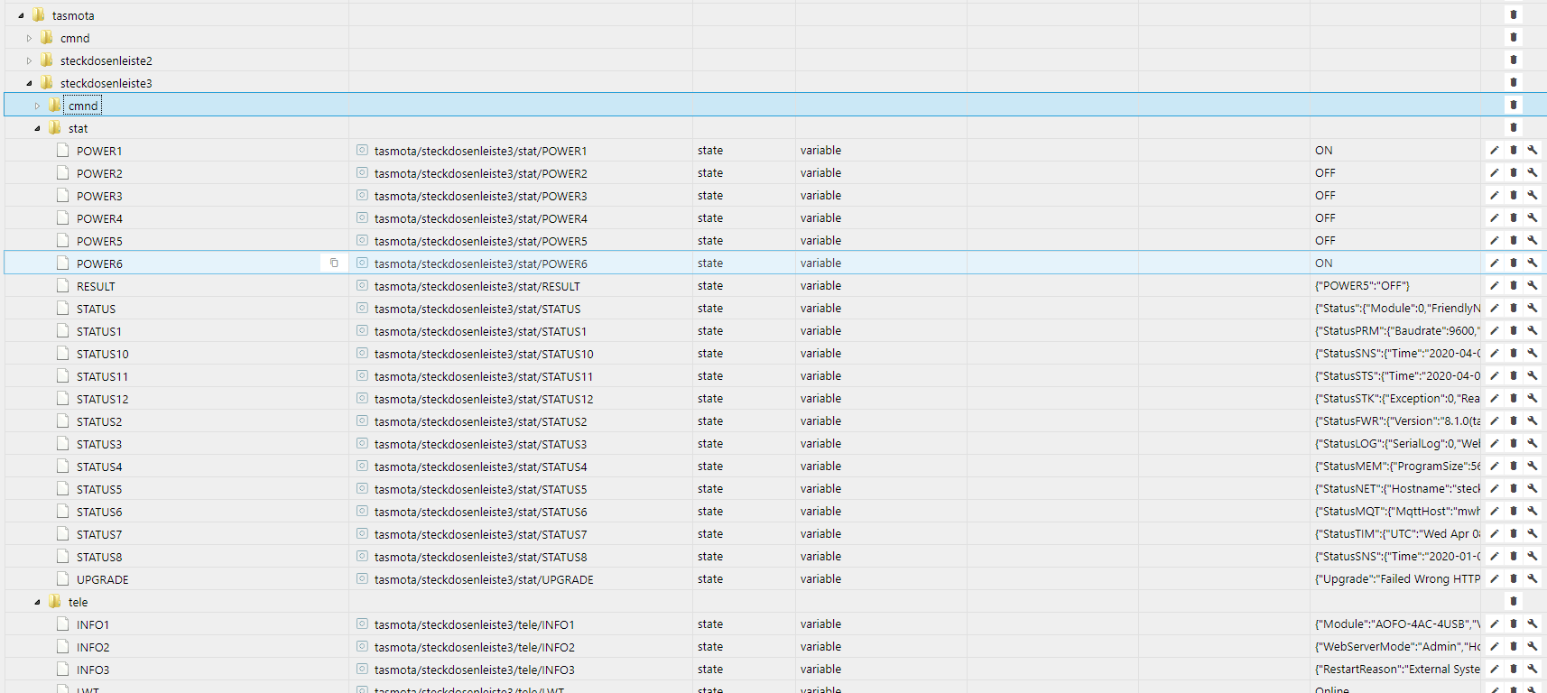Edit the UPGRADE object

(1495, 579)
